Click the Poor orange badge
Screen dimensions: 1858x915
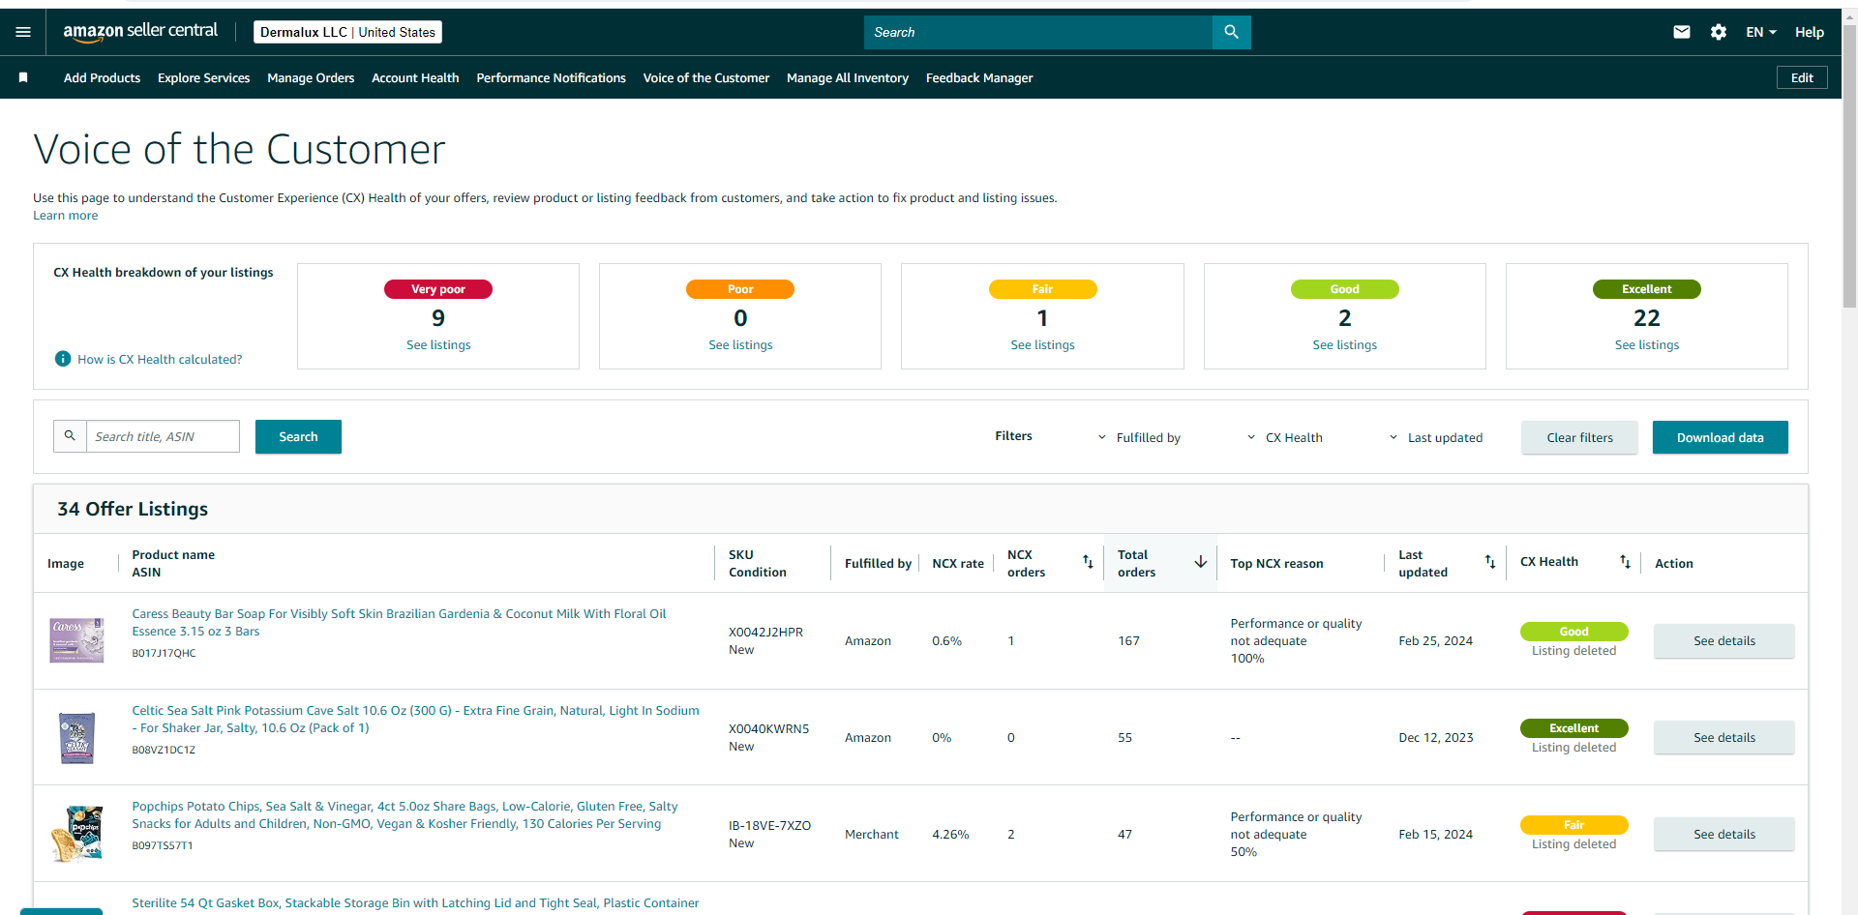(740, 289)
